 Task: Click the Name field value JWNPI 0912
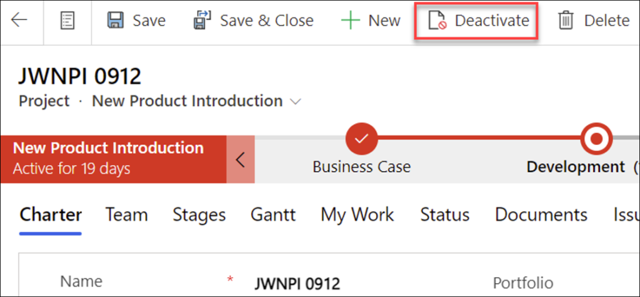297,284
